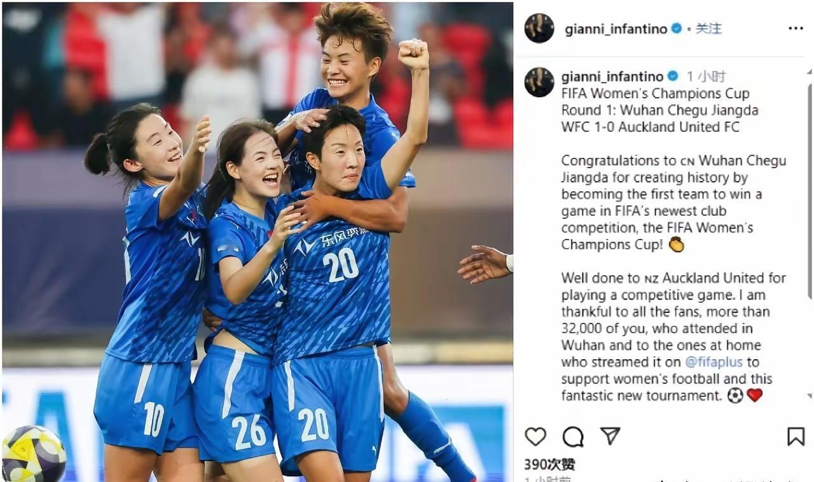
Task: Follow the account via 关注 button
Action: pyautogui.click(x=708, y=29)
